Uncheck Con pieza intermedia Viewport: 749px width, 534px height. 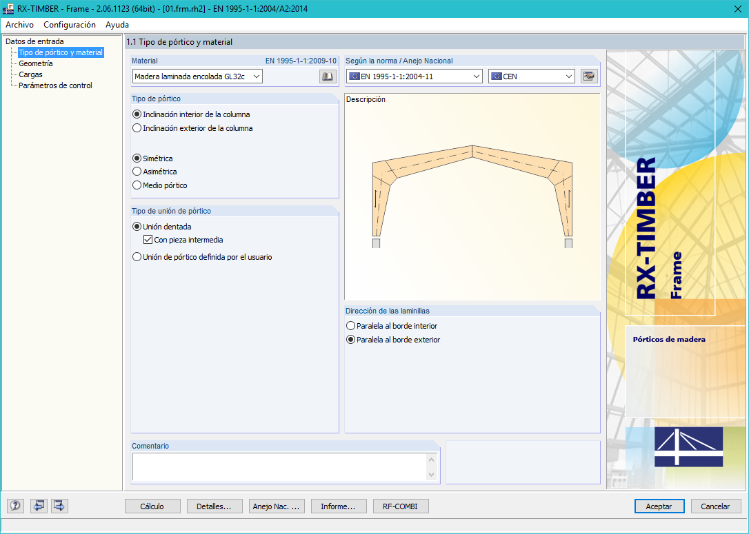click(x=149, y=240)
